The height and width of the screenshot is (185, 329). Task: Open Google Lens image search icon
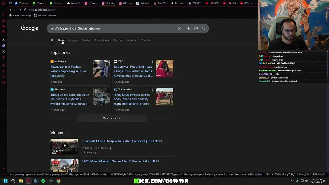point(196,29)
